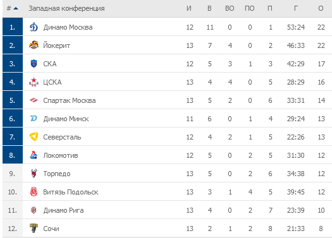Click the Локомотив logo
Screen dimensions: 332x238
pos(34,155)
